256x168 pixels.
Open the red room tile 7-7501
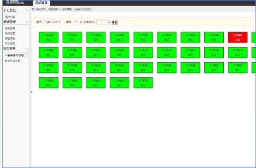click(238, 37)
